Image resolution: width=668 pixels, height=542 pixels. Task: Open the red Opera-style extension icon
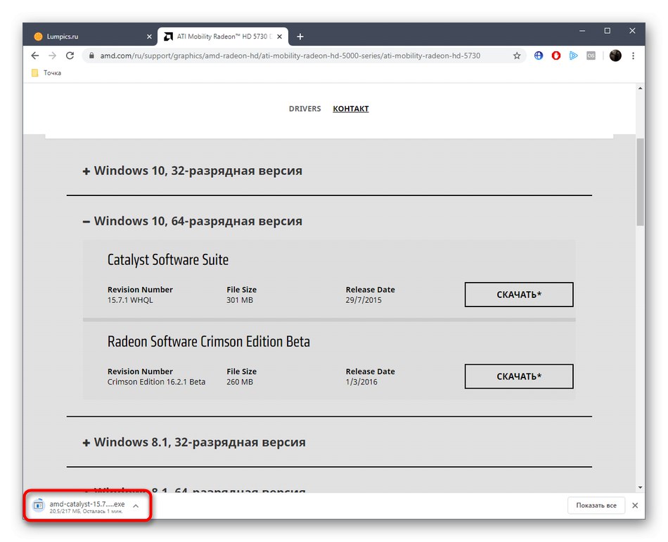point(556,56)
